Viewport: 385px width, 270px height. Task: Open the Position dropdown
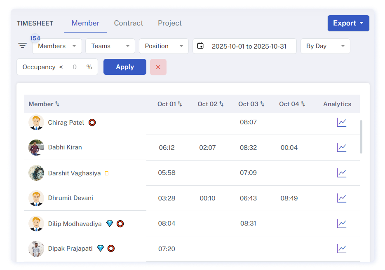[x=164, y=46]
